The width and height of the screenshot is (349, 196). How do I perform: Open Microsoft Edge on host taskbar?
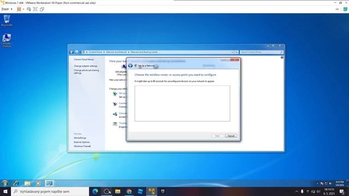(x=95, y=191)
